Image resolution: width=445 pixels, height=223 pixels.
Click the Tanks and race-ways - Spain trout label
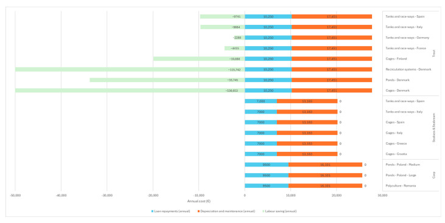pyautogui.click(x=405, y=16)
